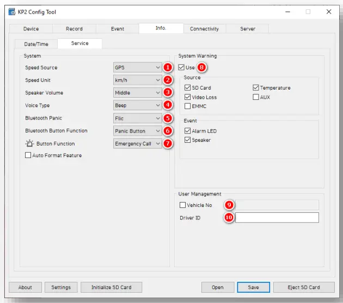The width and height of the screenshot is (343, 303).
Task: Click the Speaker Volume label
Action: [44, 93]
